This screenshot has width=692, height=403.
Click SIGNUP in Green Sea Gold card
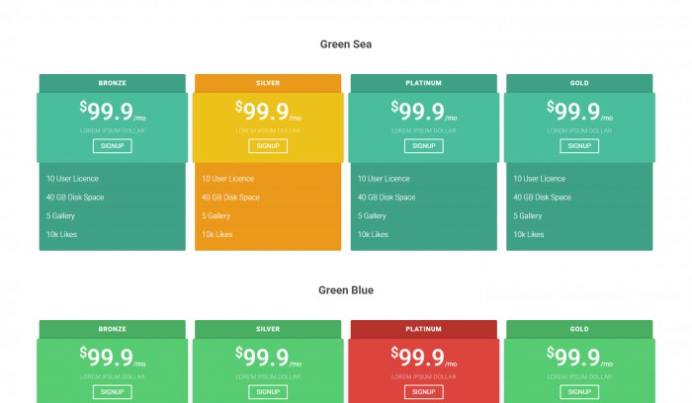579,146
